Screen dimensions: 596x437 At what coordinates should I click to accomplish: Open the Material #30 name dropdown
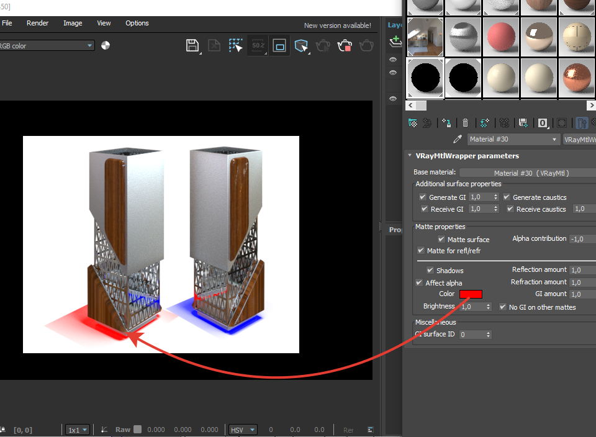click(554, 140)
